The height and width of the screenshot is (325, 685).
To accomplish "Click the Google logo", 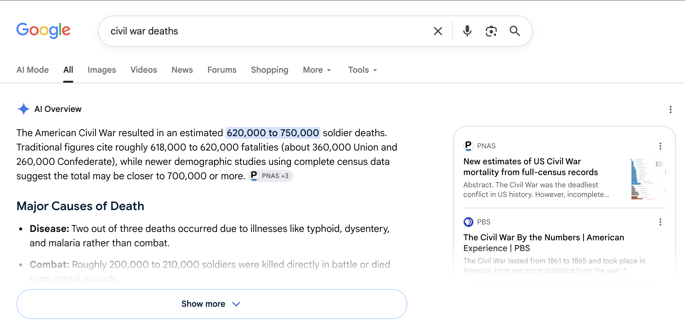I will [x=43, y=31].
